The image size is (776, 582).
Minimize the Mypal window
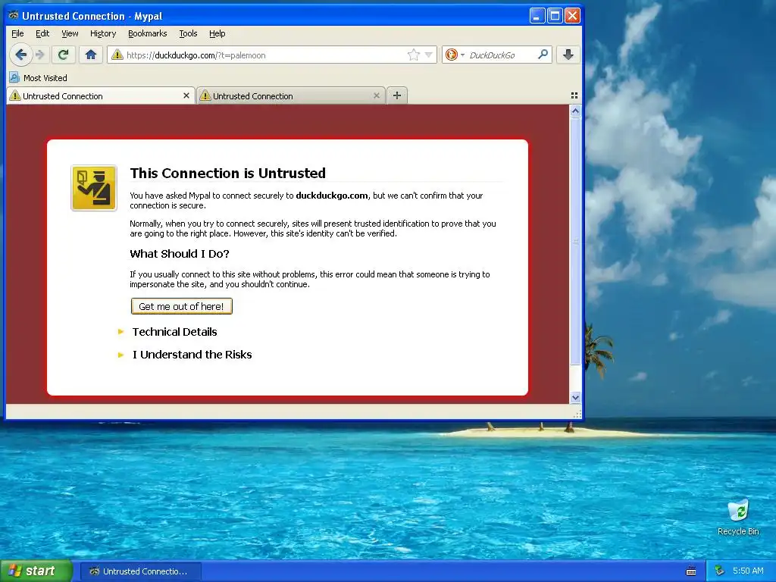[x=537, y=15]
